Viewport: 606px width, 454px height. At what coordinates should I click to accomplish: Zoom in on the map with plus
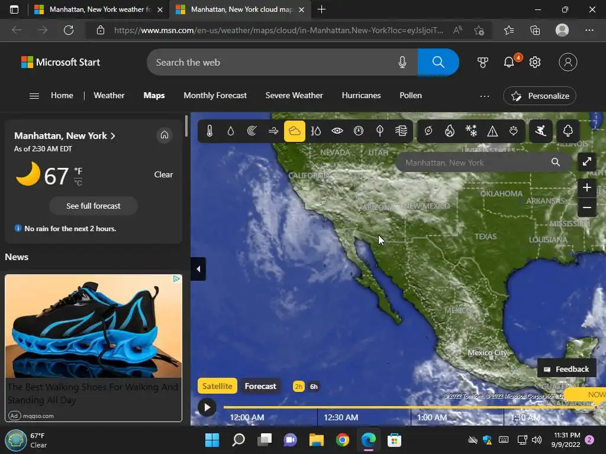tap(586, 187)
